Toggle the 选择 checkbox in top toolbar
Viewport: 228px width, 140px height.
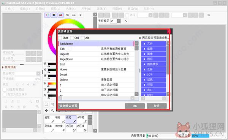pyautogui.click(x=127, y=15)
